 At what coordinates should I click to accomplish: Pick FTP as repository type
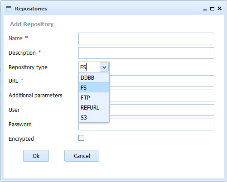click(x=94, y=97)
